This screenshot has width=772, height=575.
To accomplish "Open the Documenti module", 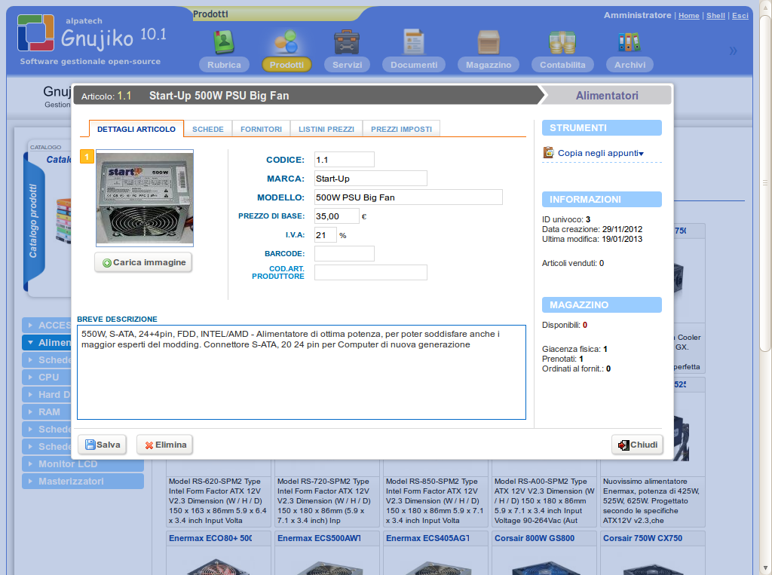I will 413,41.
